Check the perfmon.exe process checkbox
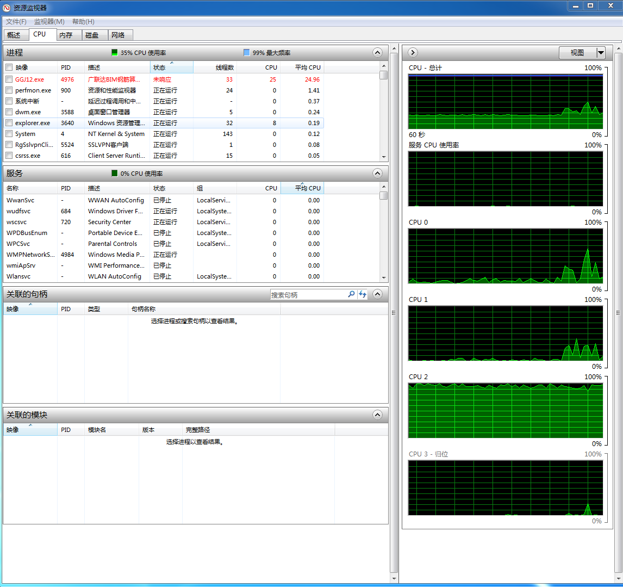The width and height of the screenshot is (623, 587). click(9, 90)
